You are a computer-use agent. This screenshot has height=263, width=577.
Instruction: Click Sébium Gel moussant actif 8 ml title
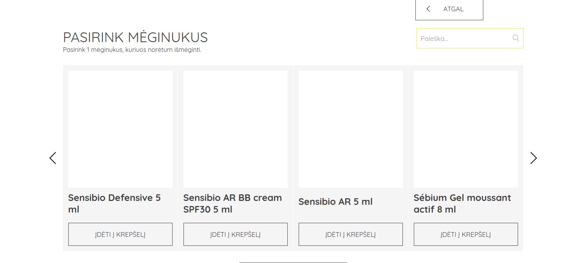(x=462, y=204)
